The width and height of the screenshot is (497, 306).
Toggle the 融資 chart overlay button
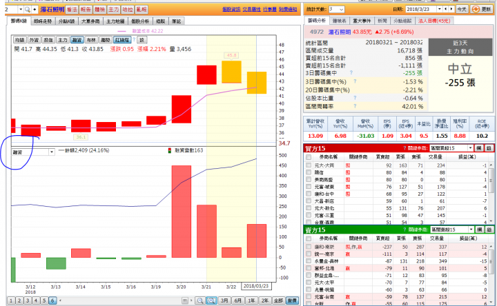(77, 40)
